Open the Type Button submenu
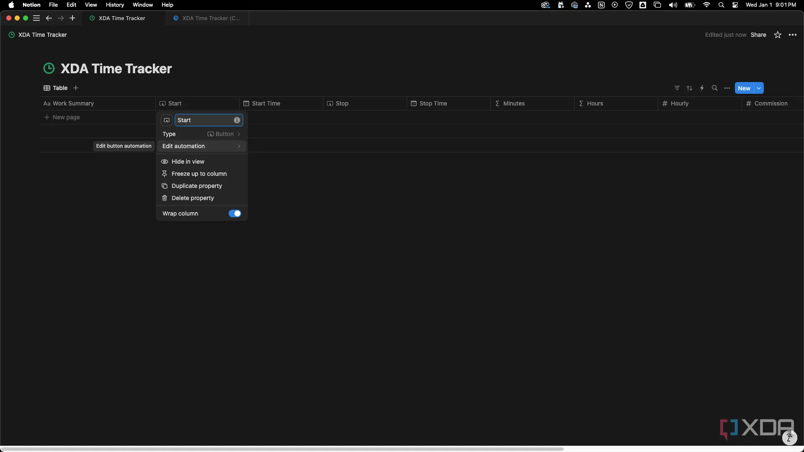 point(202,134)
